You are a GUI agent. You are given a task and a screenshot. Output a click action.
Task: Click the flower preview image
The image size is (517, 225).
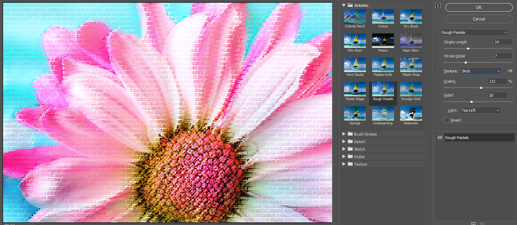point(168,113)
